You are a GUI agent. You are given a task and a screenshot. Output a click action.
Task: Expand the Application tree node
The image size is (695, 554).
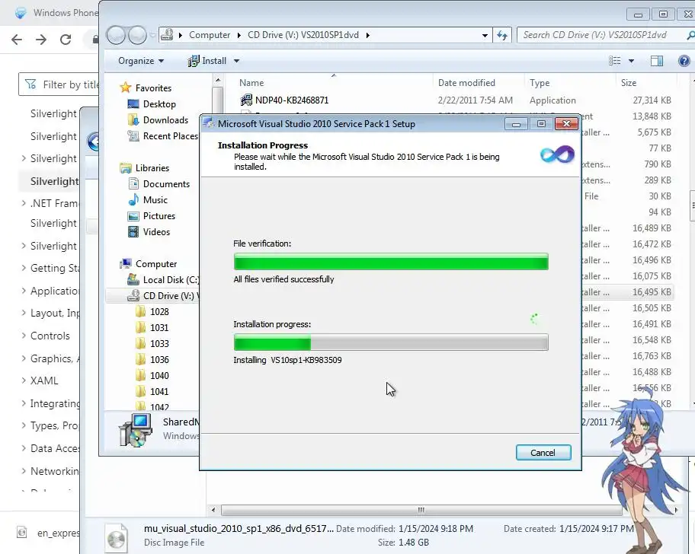click(24, 291)
